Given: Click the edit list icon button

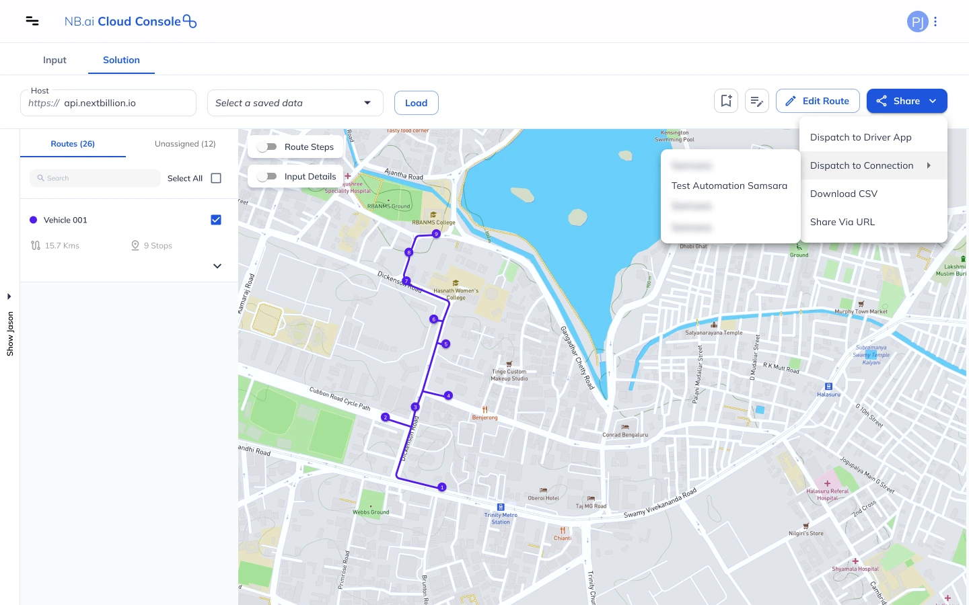Looking at the screenshot, I should point(757,101).
